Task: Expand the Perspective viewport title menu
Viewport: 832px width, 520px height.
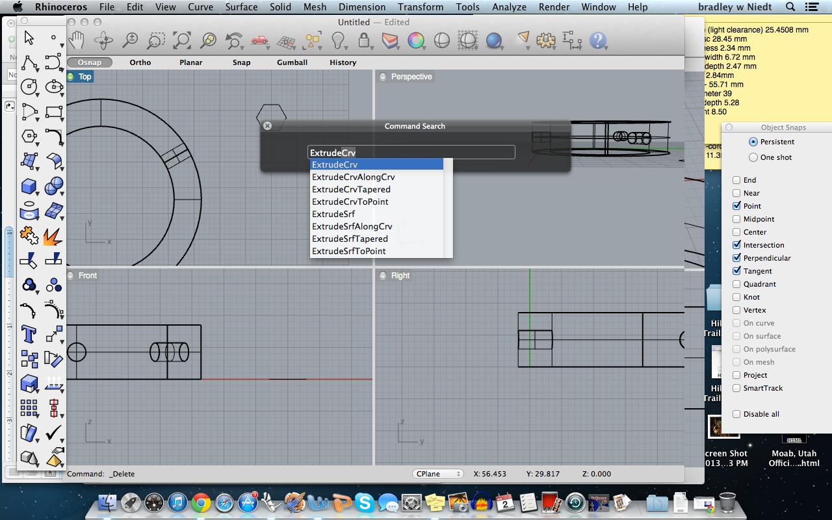Action: tap(411, 77)
